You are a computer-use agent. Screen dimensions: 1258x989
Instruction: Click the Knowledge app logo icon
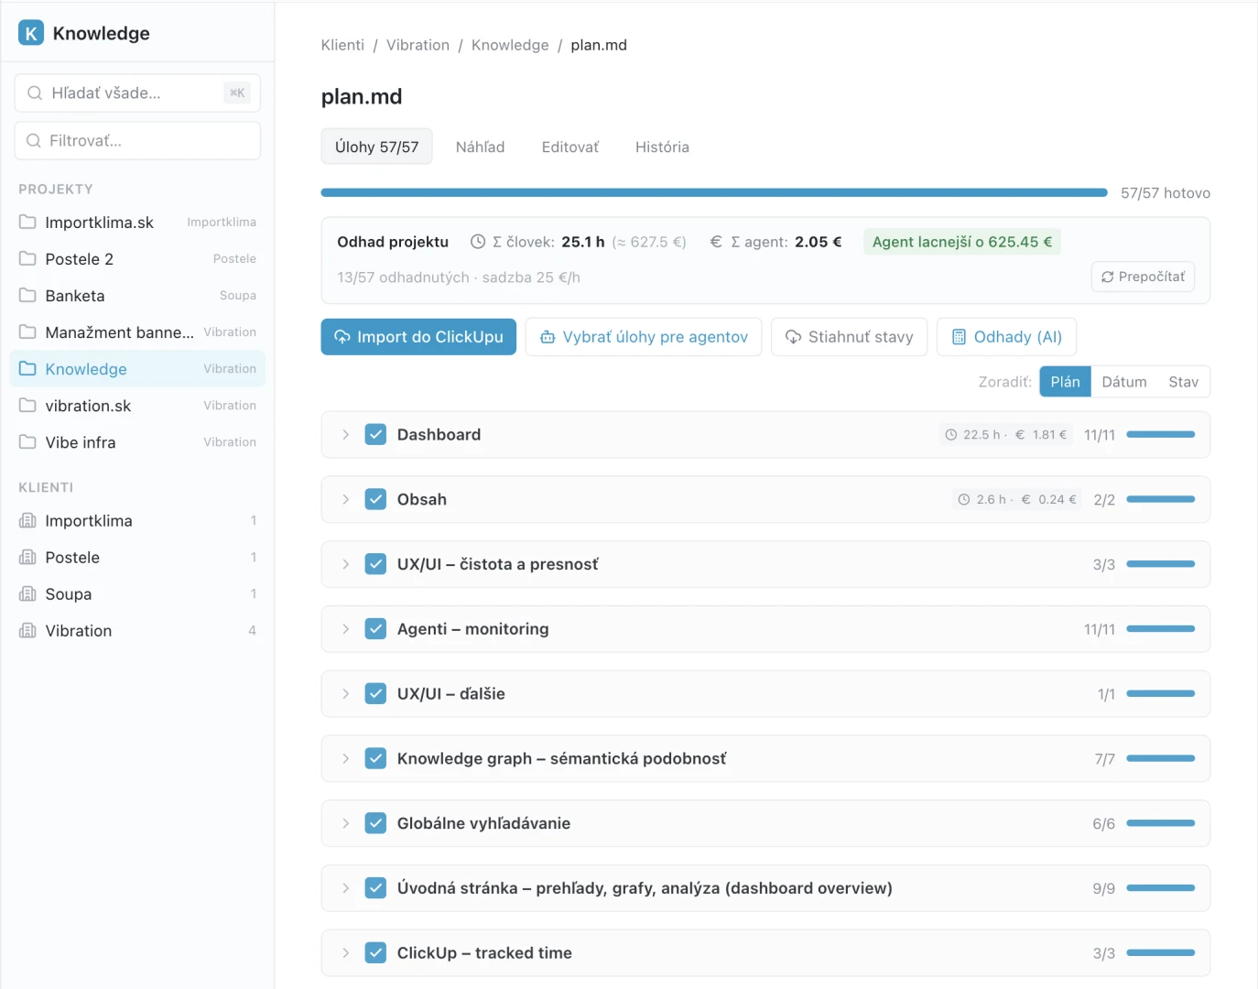(x=31, y=33)
